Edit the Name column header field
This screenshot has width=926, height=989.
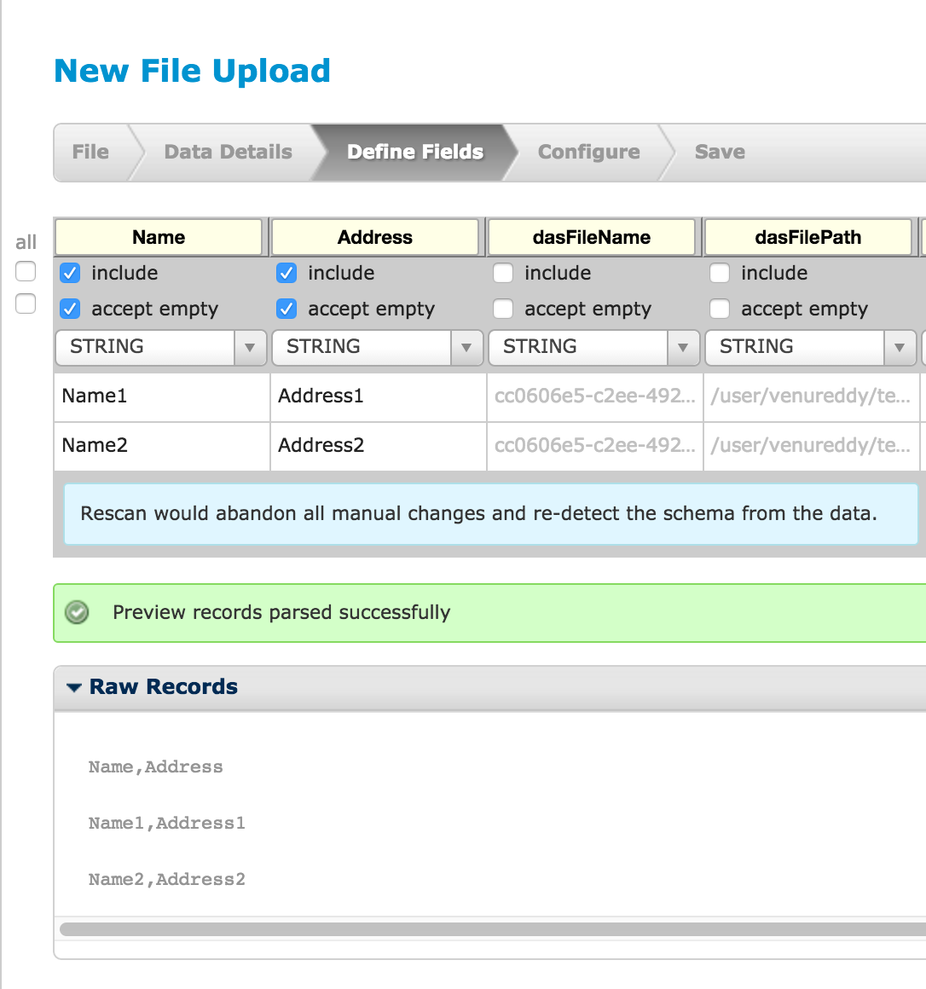point(159,238)
